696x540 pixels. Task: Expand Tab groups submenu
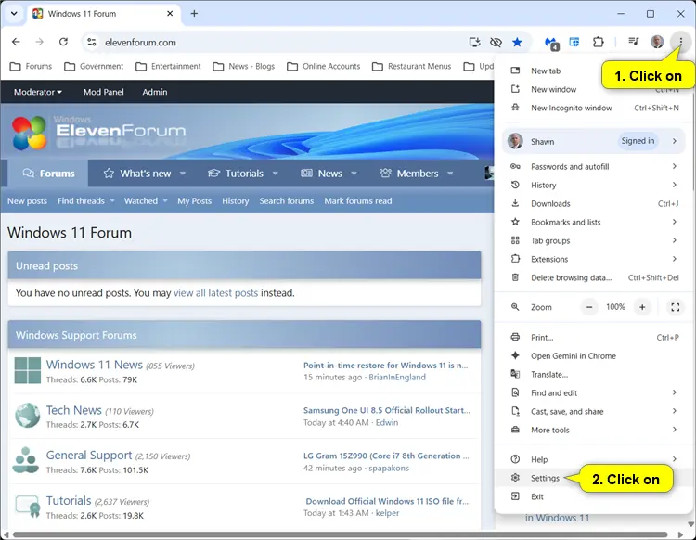595,240
